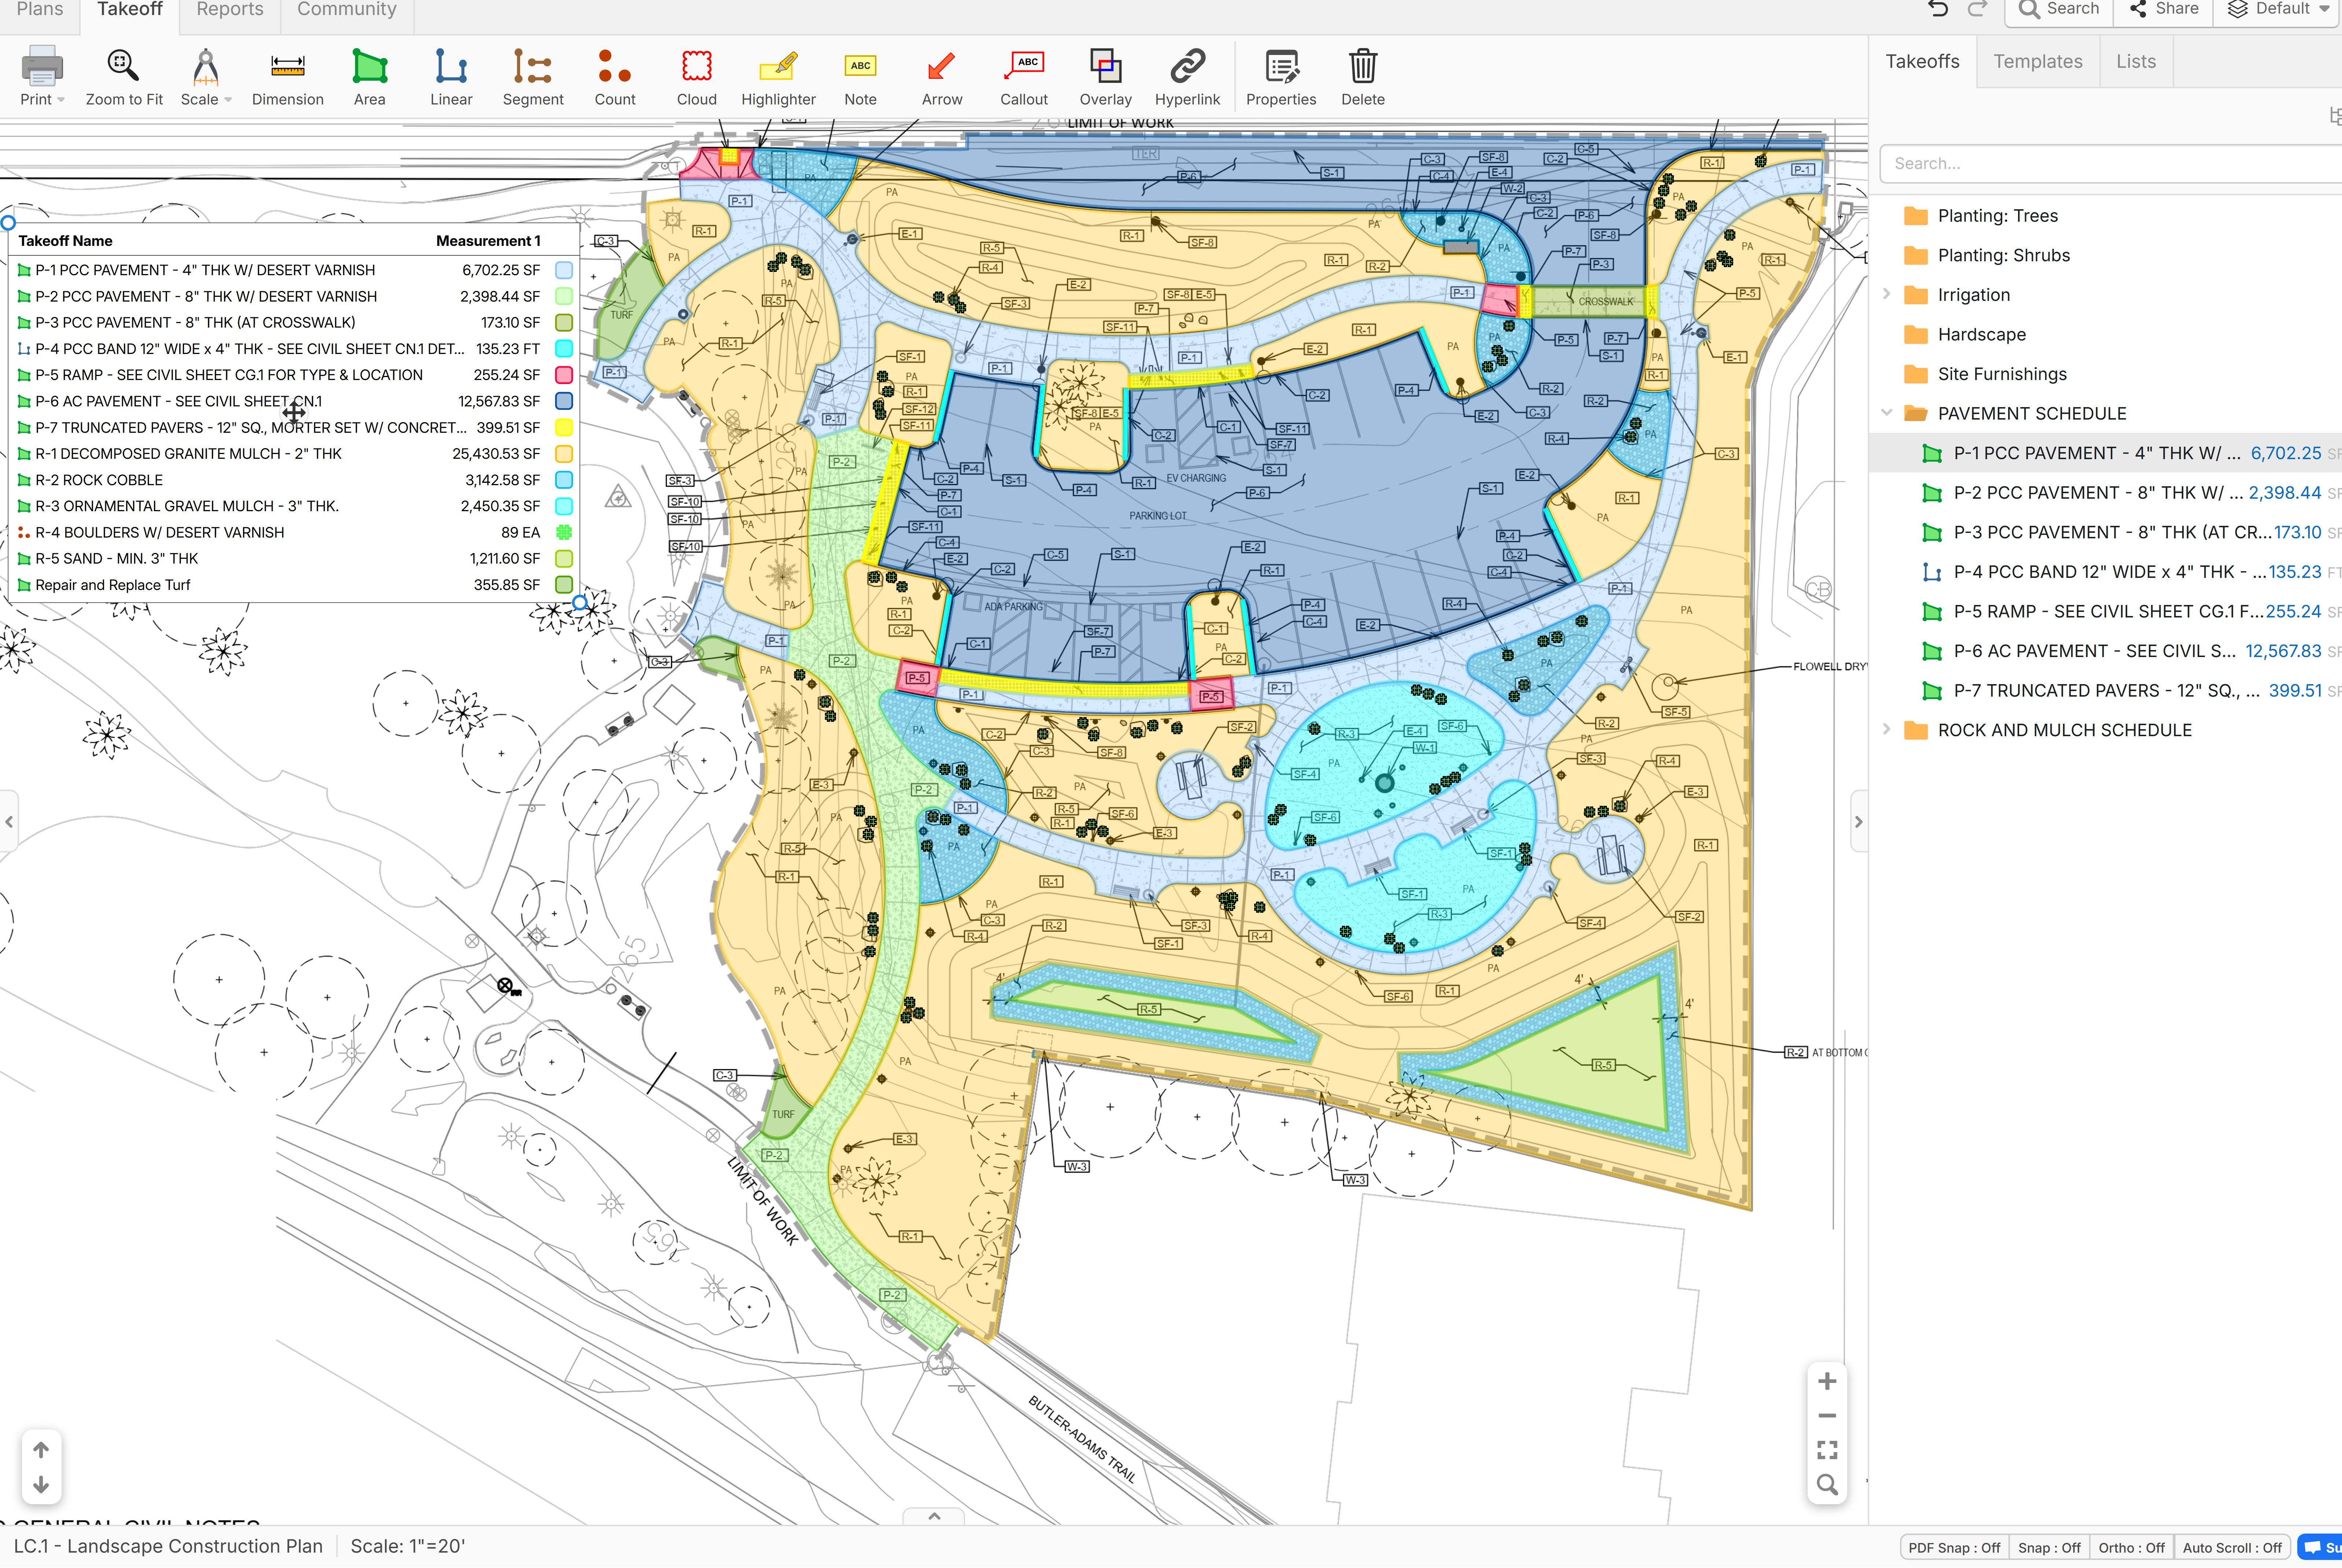Activate the Cloud markup tool
The height and width of the screenshot is (1568, 2342).
696,77
